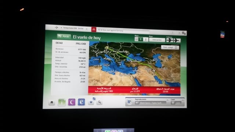
Task: Select the speed value 548 mph
Action: coord(82,58)
